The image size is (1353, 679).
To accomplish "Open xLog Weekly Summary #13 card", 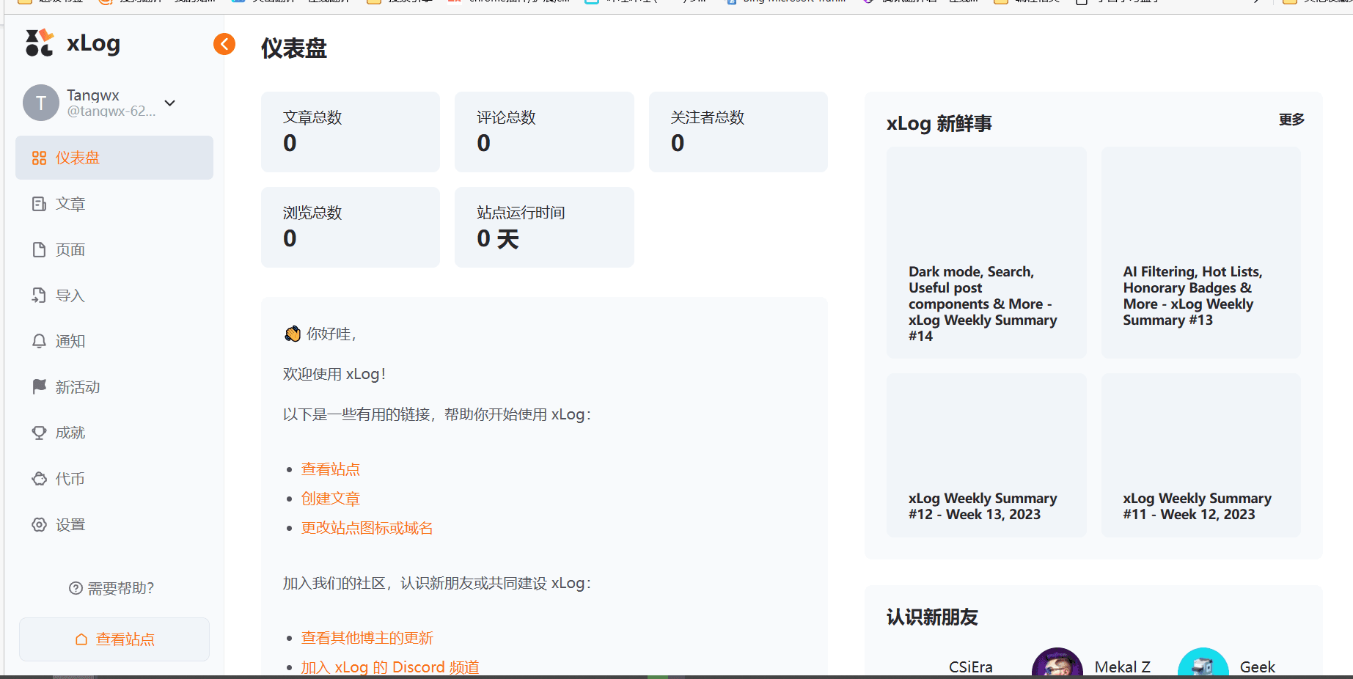I will 1201,252.
